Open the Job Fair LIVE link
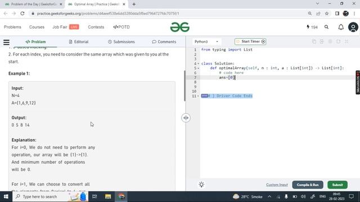The image size is (360, 202). [x=66, y=27]
